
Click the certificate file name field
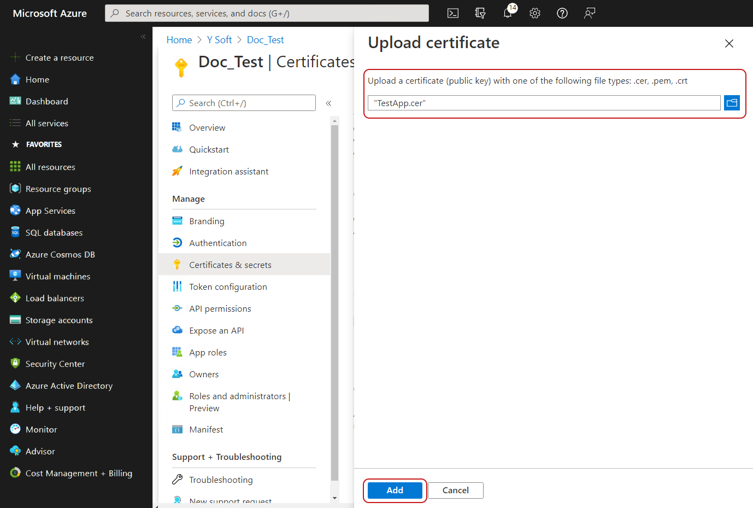point(544,103)
